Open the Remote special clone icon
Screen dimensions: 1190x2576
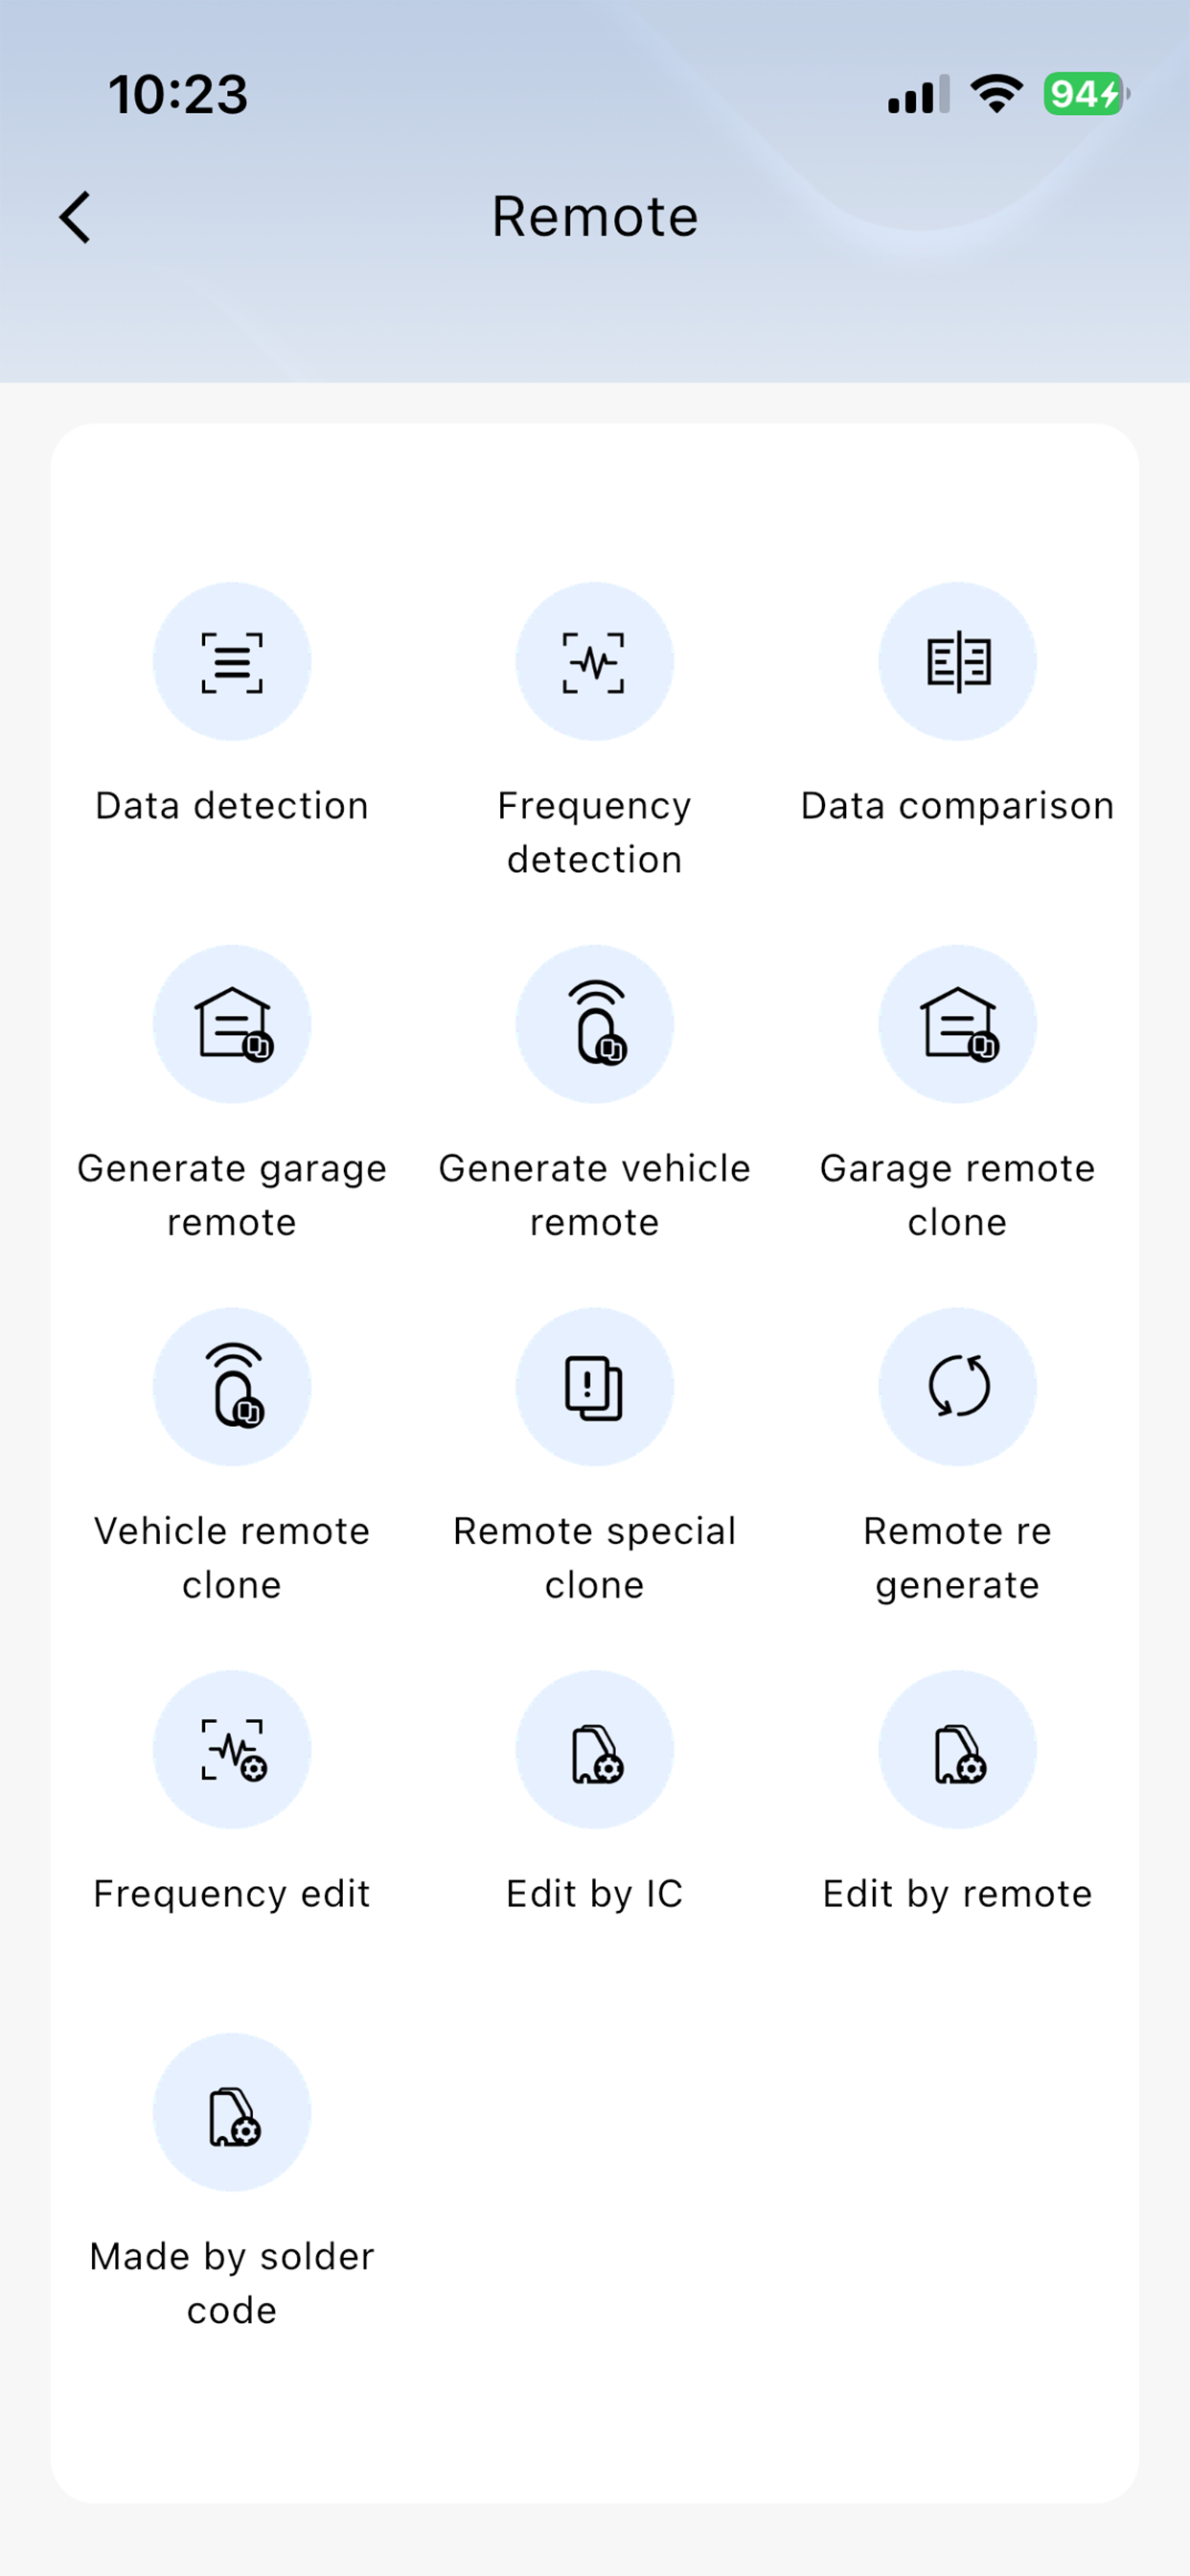pyautogui.click(x=595, y=1387)
